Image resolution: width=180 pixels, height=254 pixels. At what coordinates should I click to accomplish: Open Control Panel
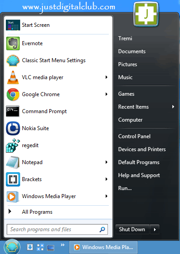click(x=134, y=136)
